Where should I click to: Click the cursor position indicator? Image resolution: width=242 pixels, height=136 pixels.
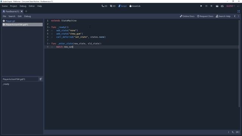[x=234, y=132]
